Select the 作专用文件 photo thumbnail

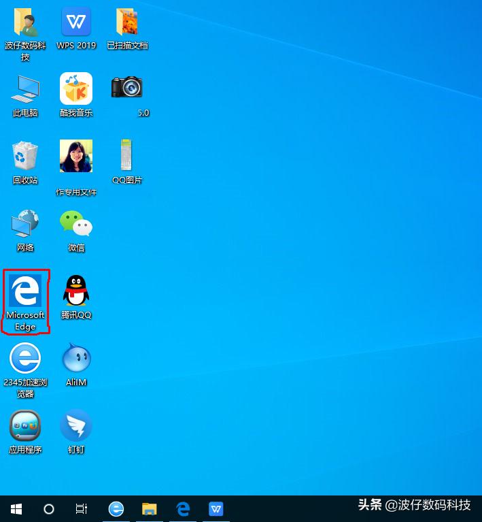(x=76, y=156)
